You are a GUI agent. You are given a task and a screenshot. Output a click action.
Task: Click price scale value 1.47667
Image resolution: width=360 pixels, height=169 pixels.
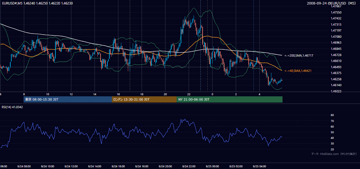click(336, 6)
